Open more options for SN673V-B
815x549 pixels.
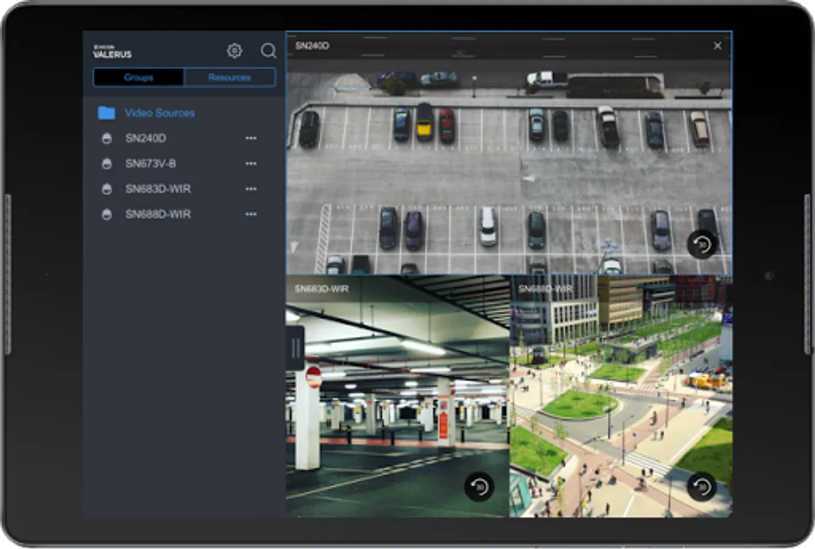pyautogui.click(x=251, y=163)
